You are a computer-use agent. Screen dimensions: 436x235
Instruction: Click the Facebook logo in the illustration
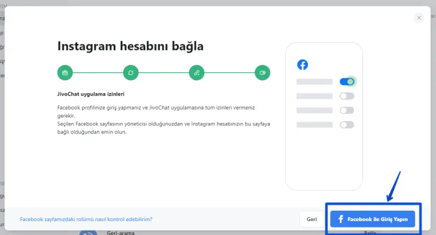303,64
